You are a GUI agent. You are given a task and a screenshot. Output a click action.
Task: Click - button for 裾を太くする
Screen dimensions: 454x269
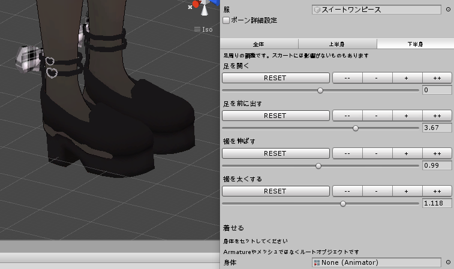(x=377, y=191)
